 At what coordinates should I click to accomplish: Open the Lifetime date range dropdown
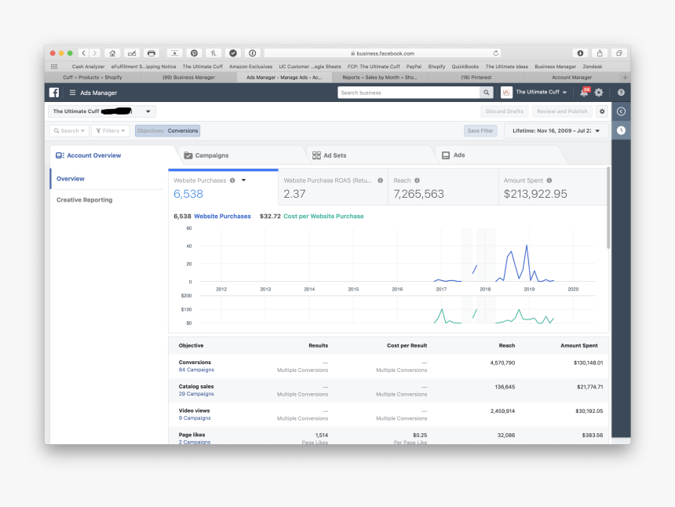556,131
